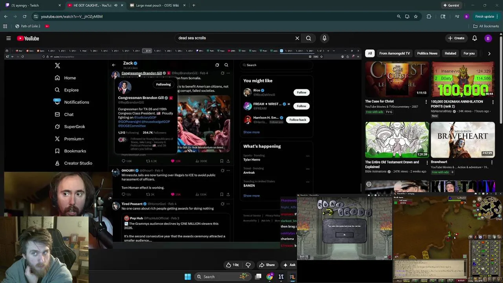Open the Amtrak trending topic
The height and width of the screenshot is (283, 503).
coord(249,173)
